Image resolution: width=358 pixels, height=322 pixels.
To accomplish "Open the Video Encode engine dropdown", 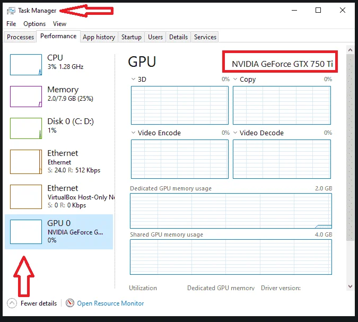I will 133,133.
